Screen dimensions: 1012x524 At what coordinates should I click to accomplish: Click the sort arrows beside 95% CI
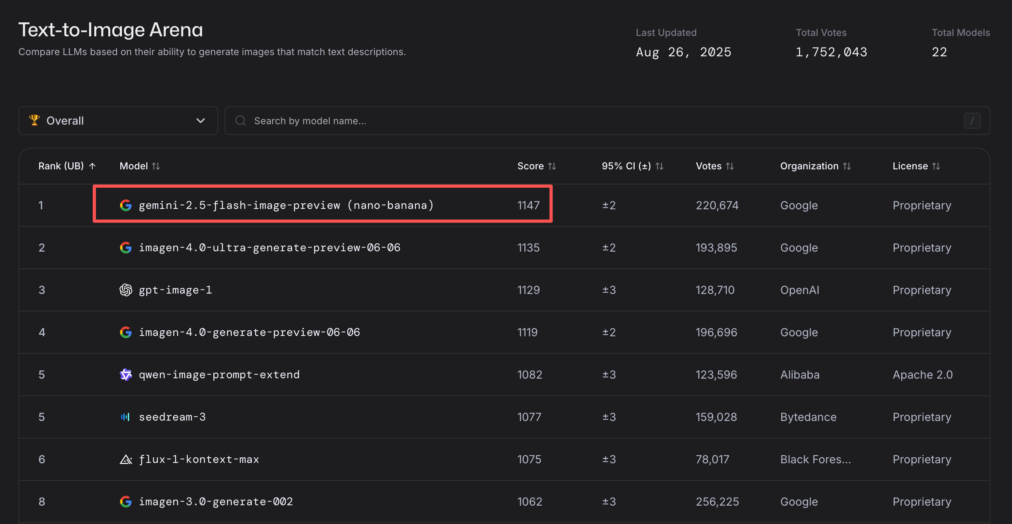659,166
